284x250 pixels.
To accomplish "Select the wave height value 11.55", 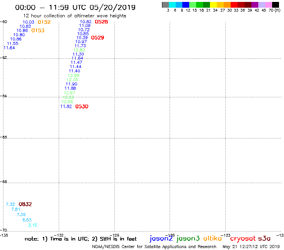I will pos(13,43).
